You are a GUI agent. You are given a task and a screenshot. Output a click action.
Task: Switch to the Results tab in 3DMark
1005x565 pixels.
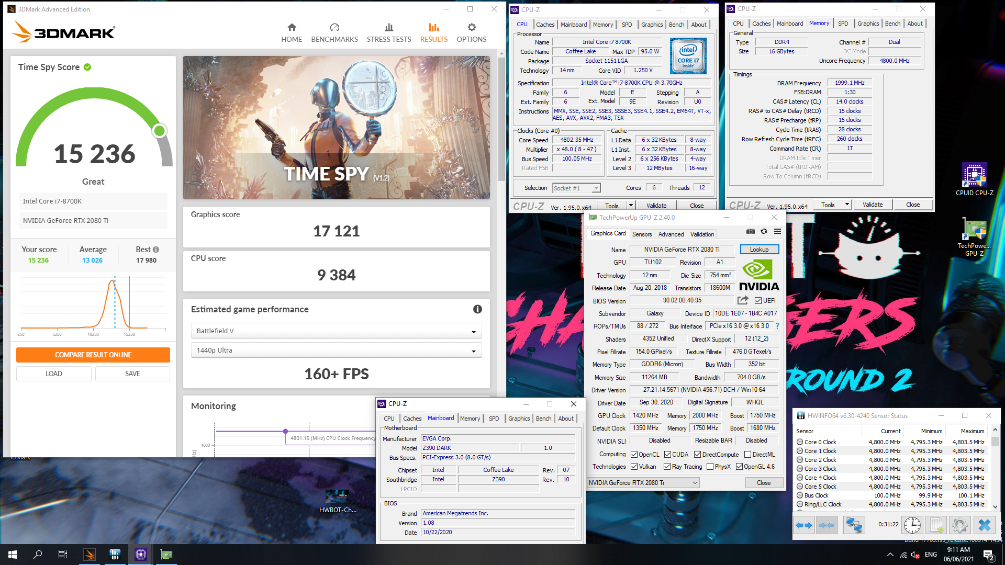pos(434,32)
